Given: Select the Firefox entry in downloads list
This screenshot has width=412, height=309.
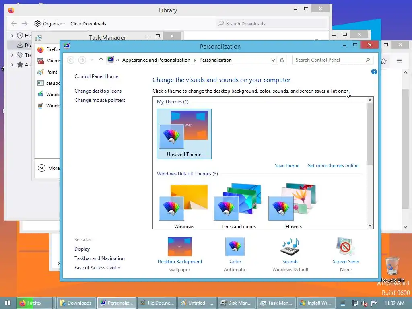Looking at the screenshot, I should 48,49.
